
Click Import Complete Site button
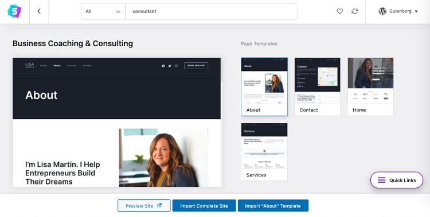coord(204,206)
